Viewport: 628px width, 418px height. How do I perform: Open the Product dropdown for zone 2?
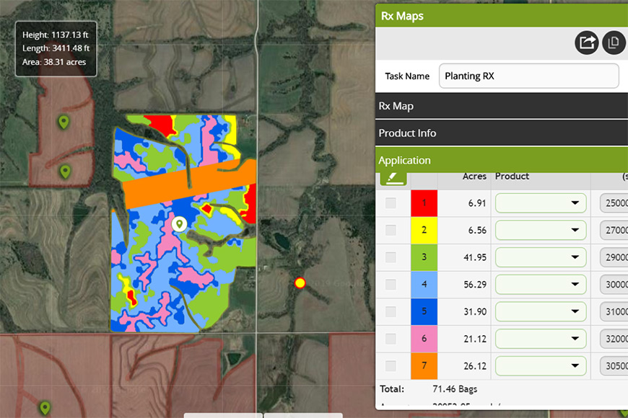[541, 230]
